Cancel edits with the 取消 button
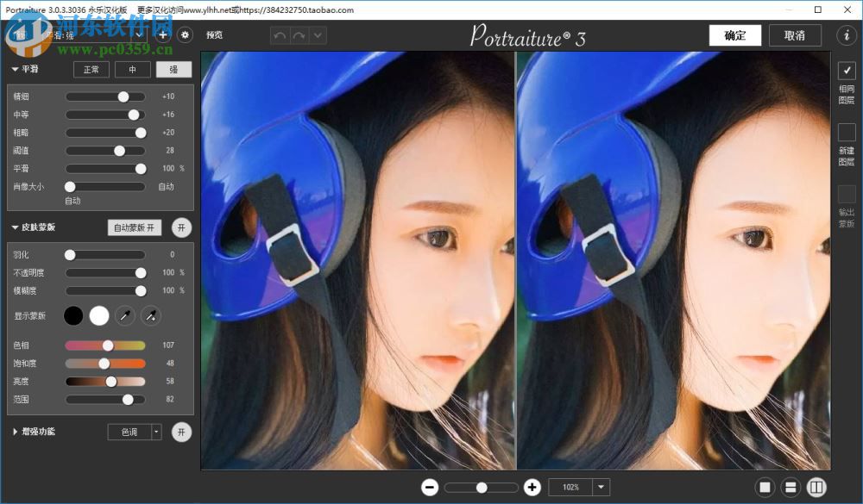 (795, 35)
